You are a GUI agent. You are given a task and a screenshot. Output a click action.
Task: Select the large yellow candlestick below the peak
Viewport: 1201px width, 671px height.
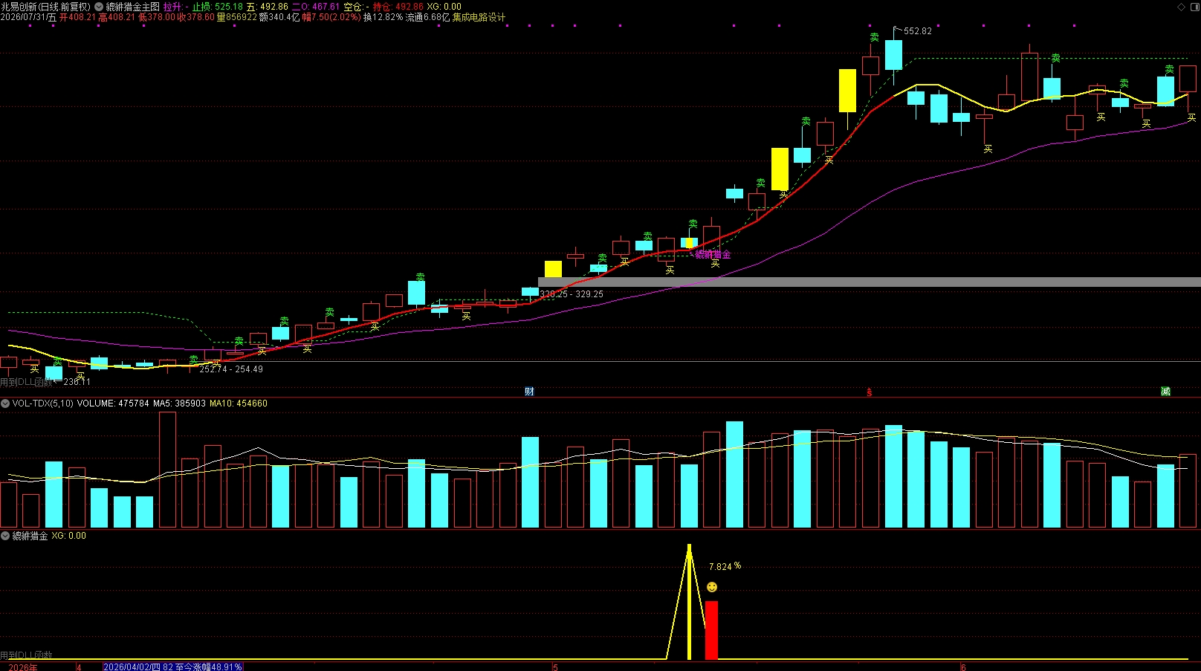(x=847, y=91)
